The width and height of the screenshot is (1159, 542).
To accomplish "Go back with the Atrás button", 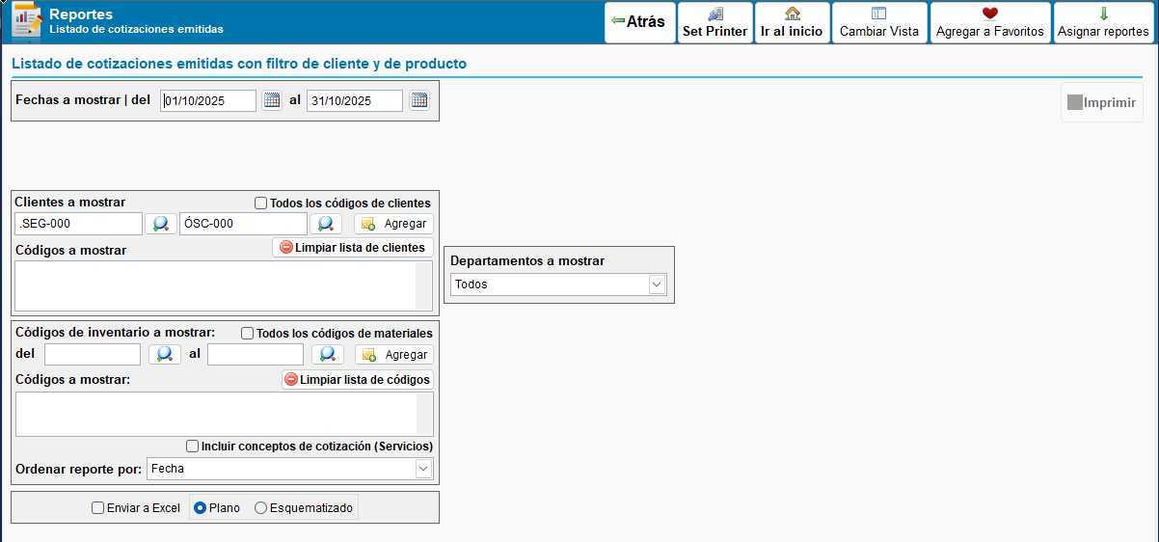I will [x=640, y=22].
